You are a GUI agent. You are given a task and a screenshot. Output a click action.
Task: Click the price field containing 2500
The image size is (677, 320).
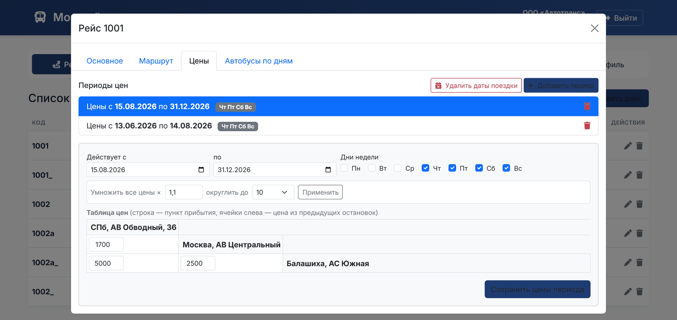[x=198, y=263]
